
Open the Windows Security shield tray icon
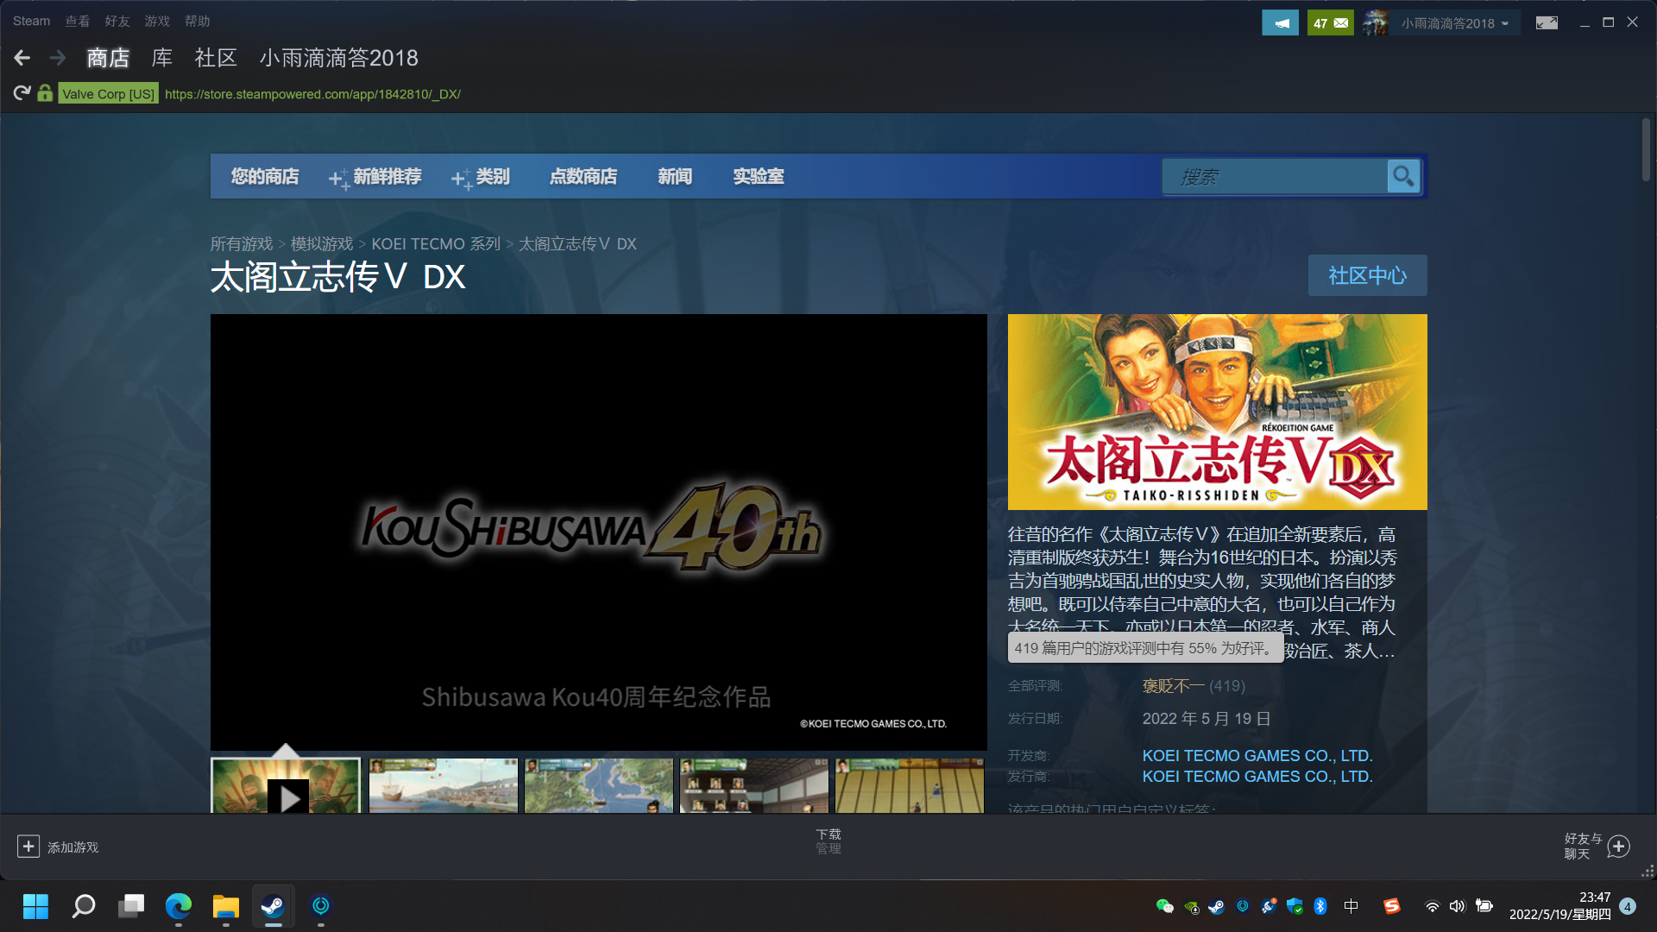[x=1295, y=906]
